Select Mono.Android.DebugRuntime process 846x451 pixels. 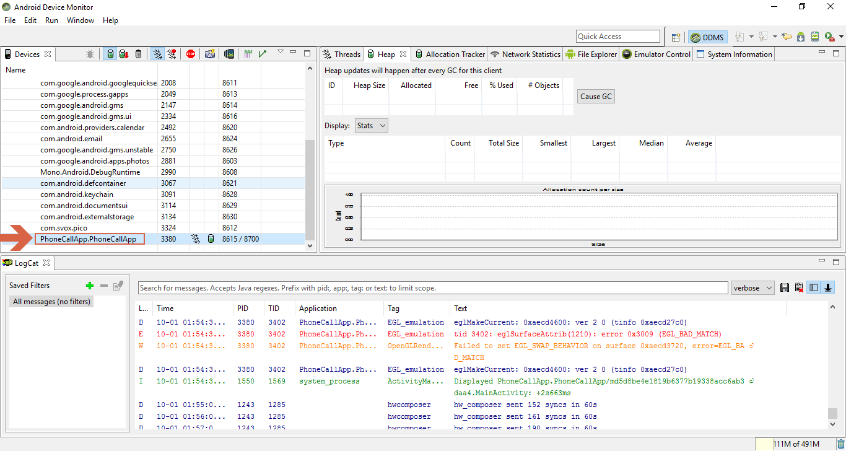153,172
